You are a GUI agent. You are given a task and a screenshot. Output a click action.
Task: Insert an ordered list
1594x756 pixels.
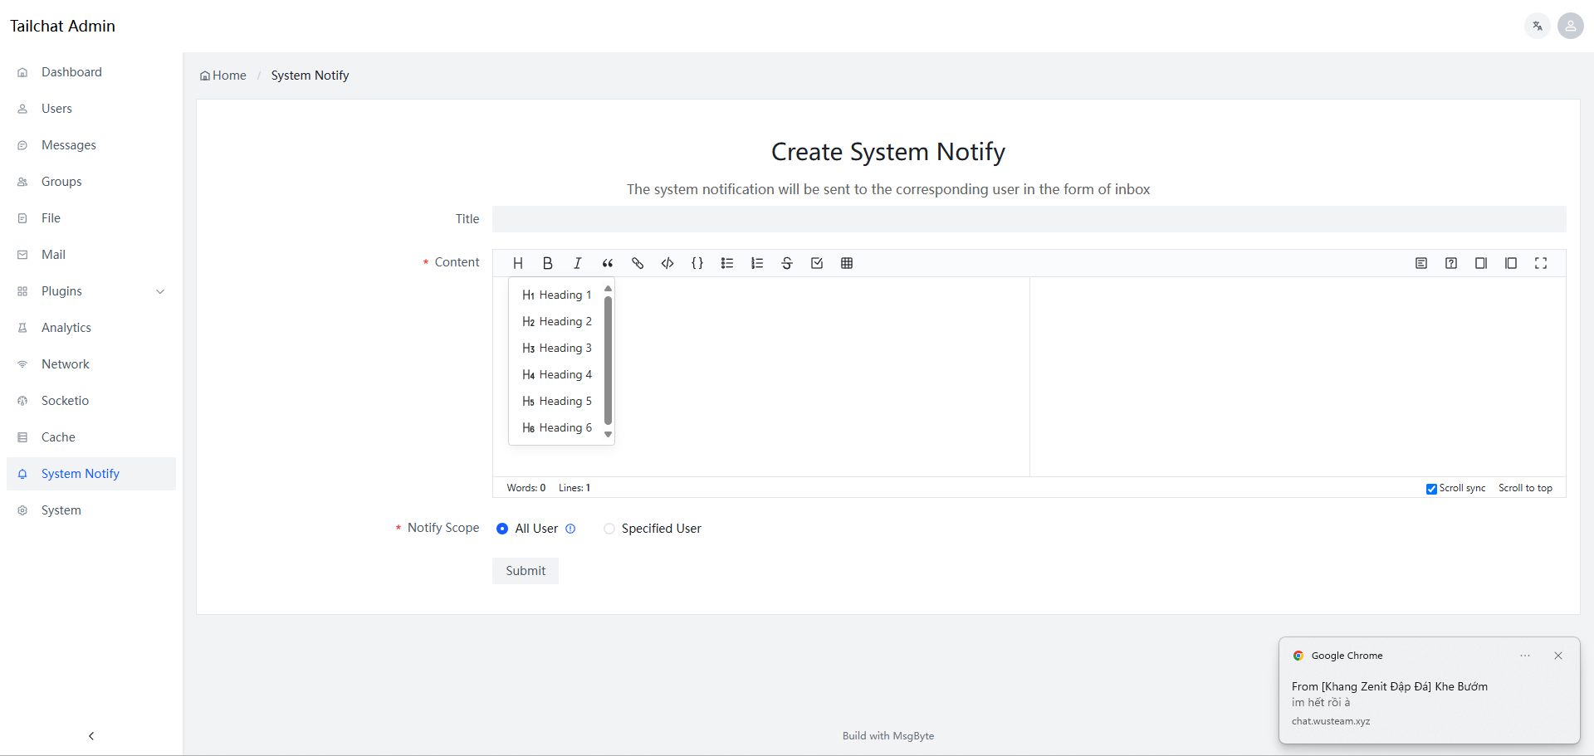757,263
